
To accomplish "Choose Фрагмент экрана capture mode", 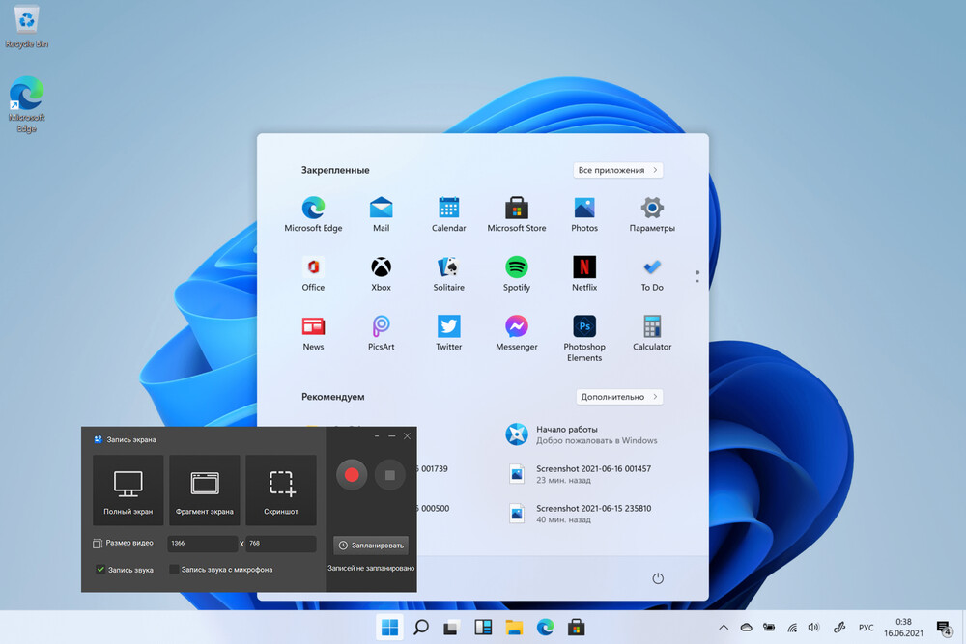I will (x=205, y=490).
